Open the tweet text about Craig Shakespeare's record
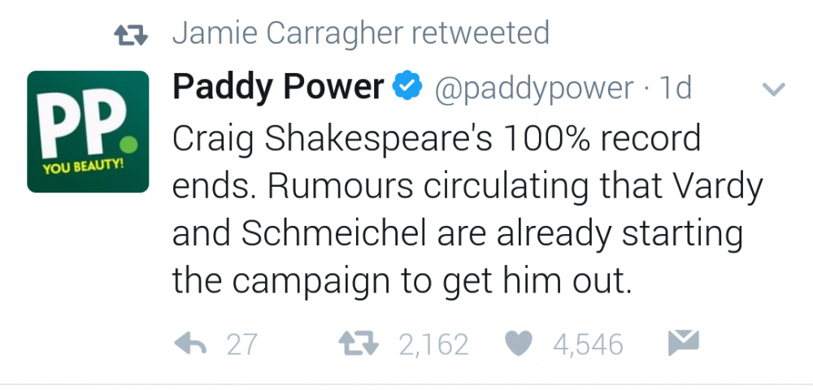 [467, 210]
